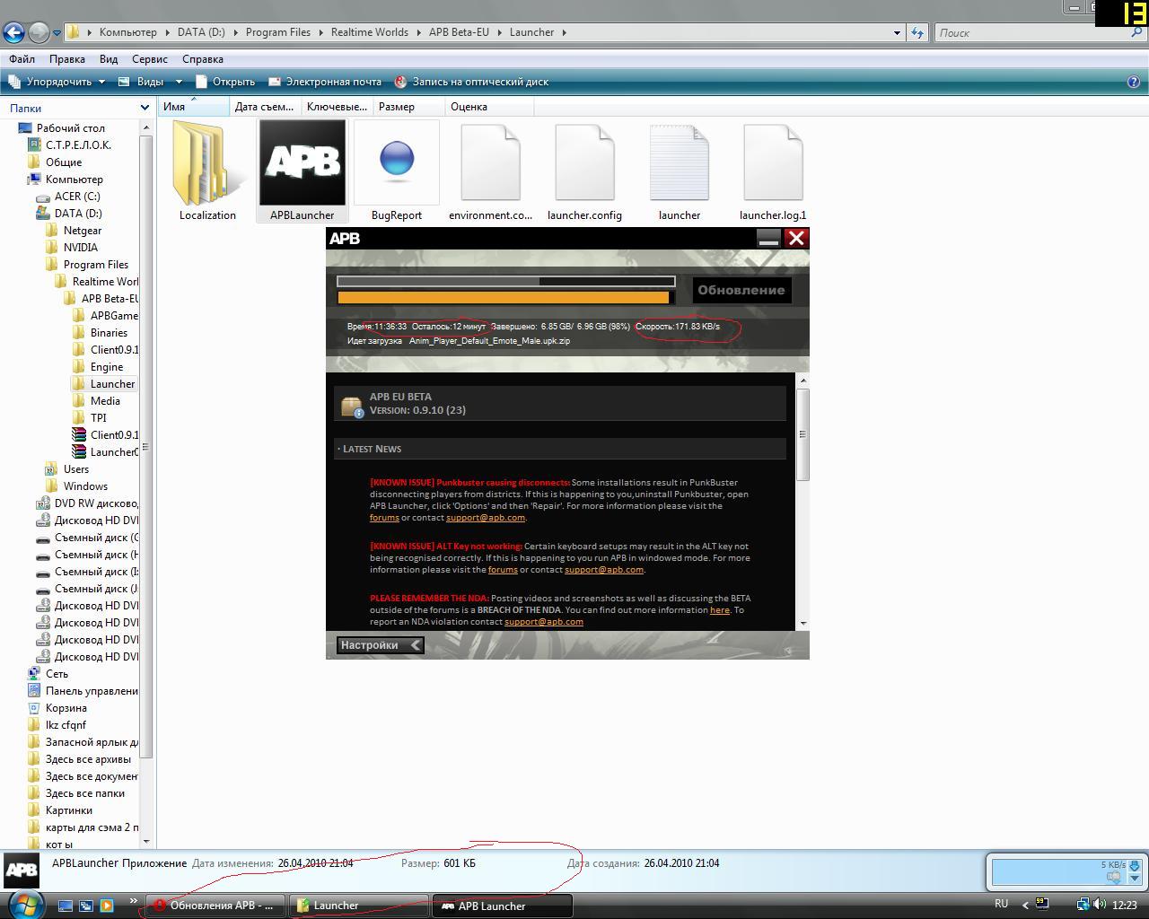The height and width of the screenshot is (919, 1149).
Task: Click the launcher text file icon
Action: 679,163
